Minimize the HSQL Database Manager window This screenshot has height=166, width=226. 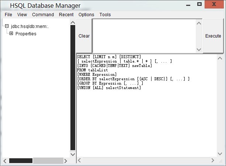pos(188,5)
